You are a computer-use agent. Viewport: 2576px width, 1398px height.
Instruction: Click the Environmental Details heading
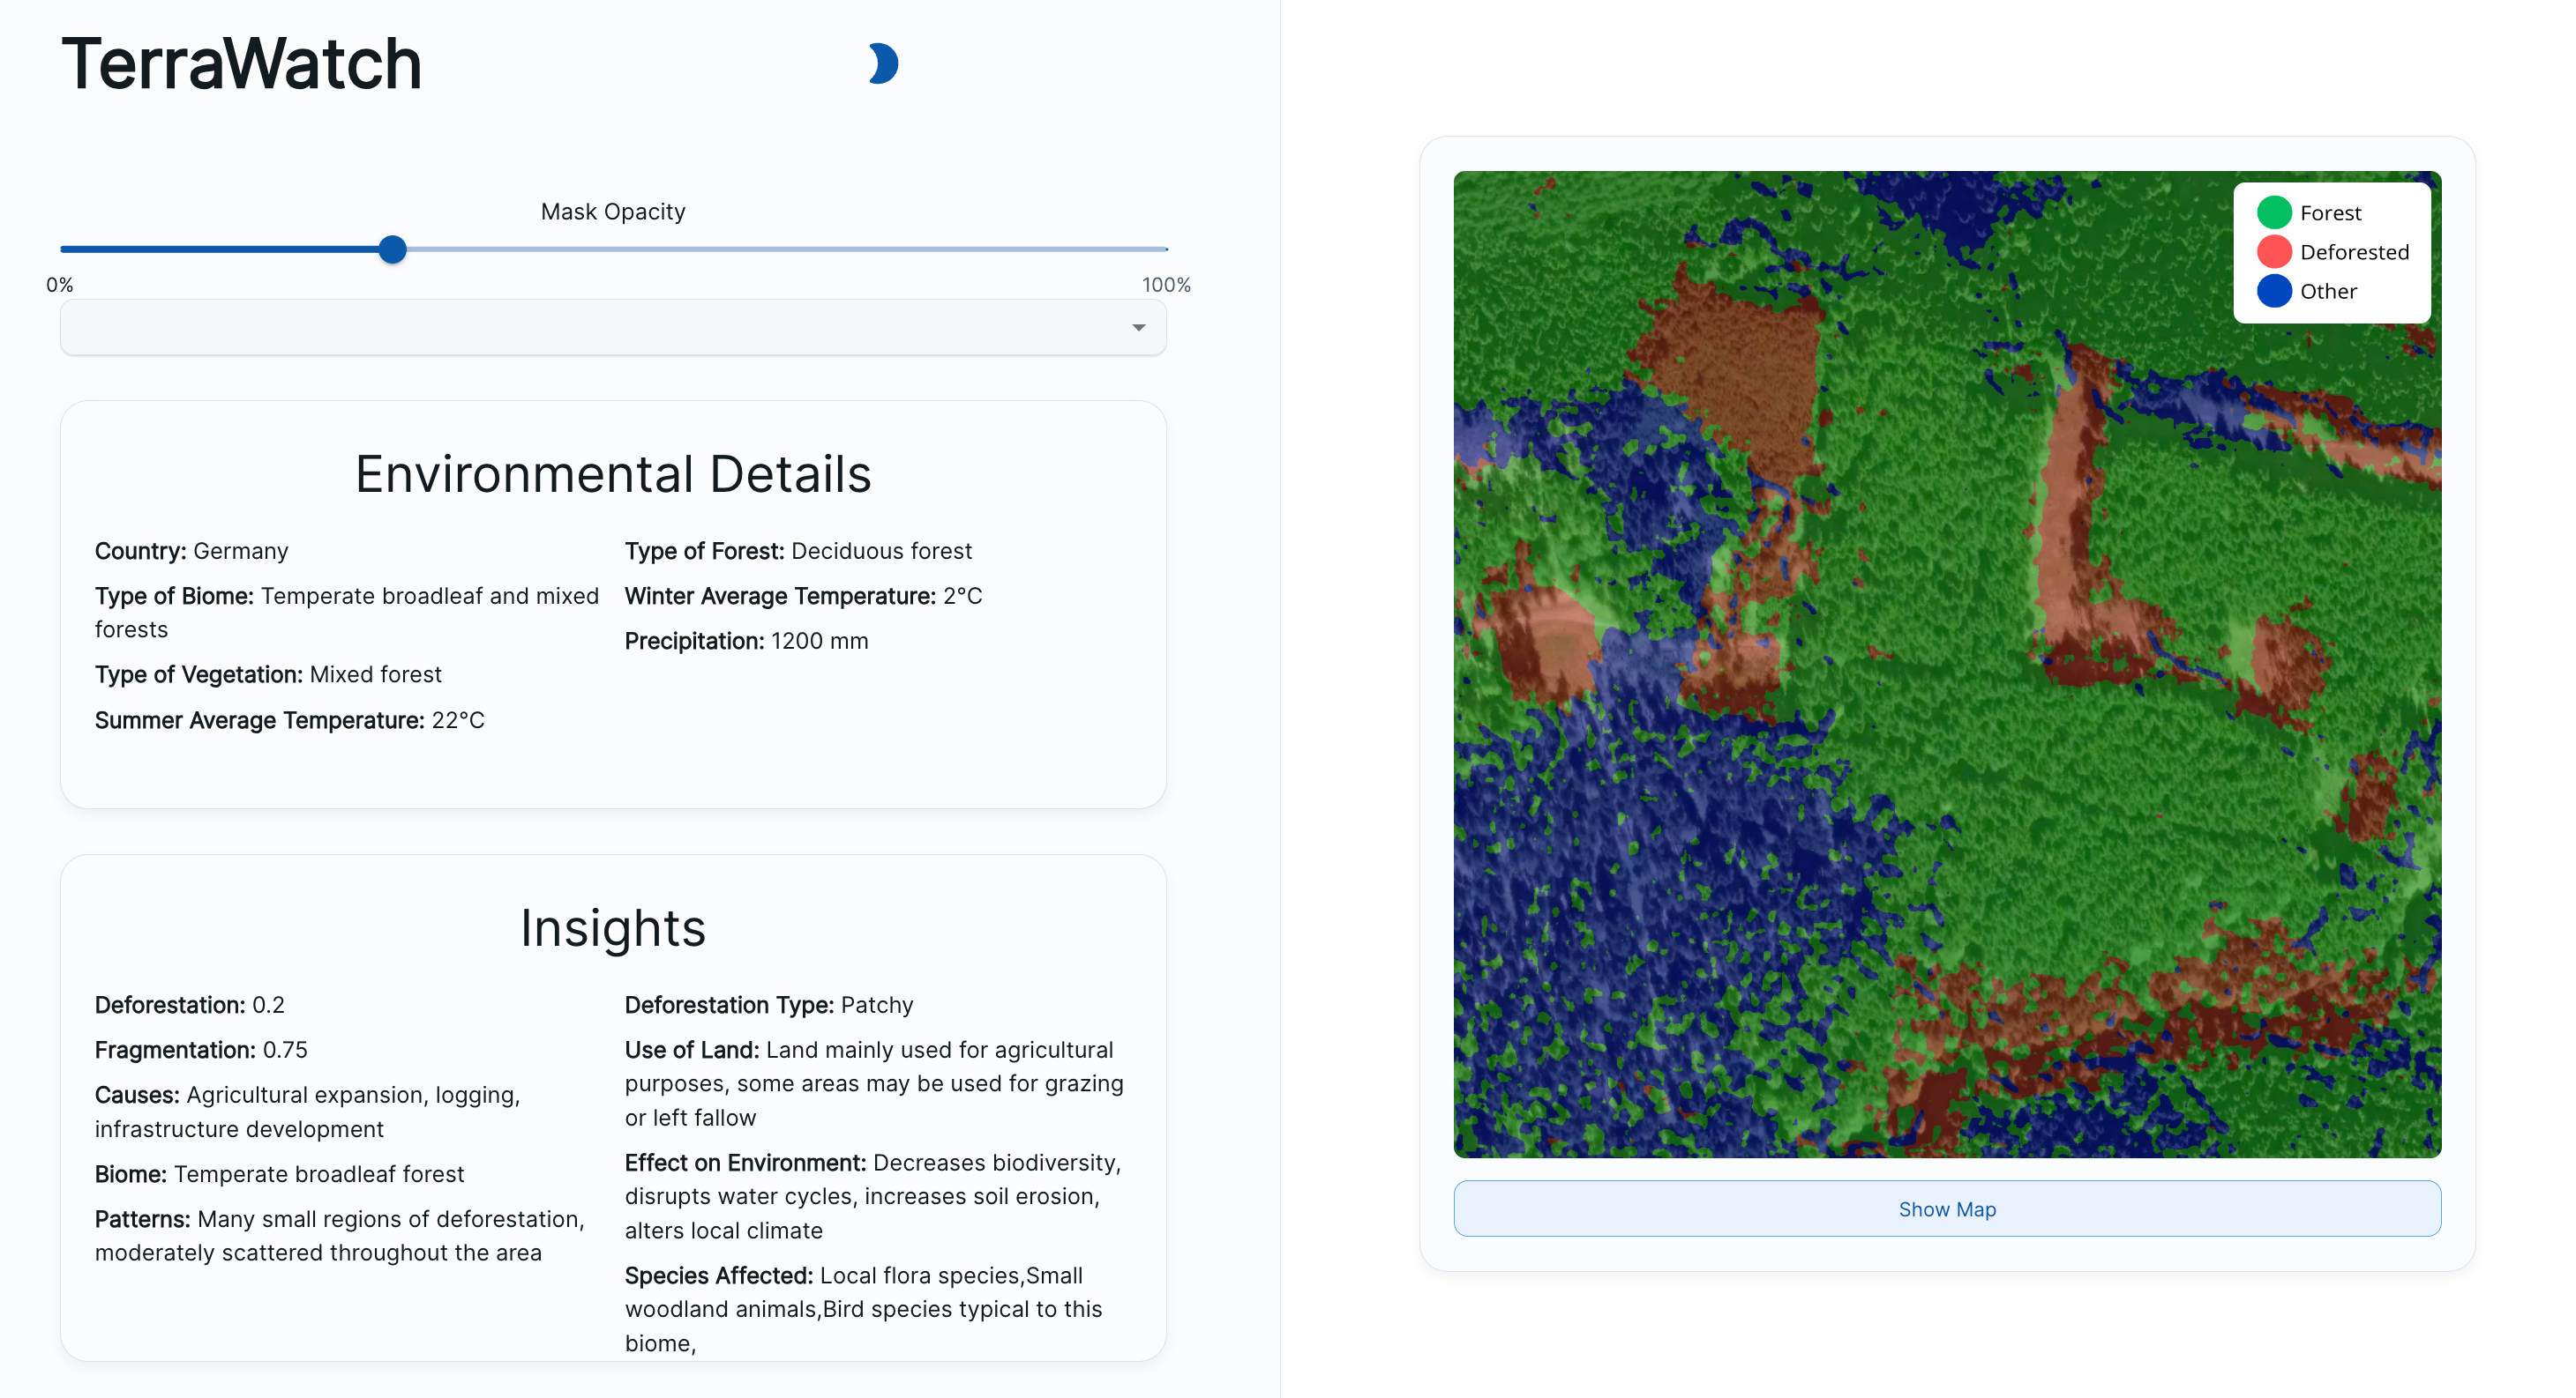click(x=613, y=473)
